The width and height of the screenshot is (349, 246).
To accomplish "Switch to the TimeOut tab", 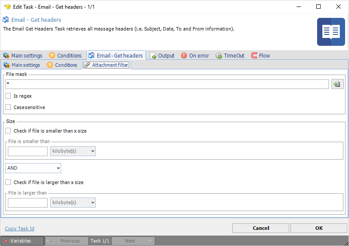I will [x=230, y=55].
